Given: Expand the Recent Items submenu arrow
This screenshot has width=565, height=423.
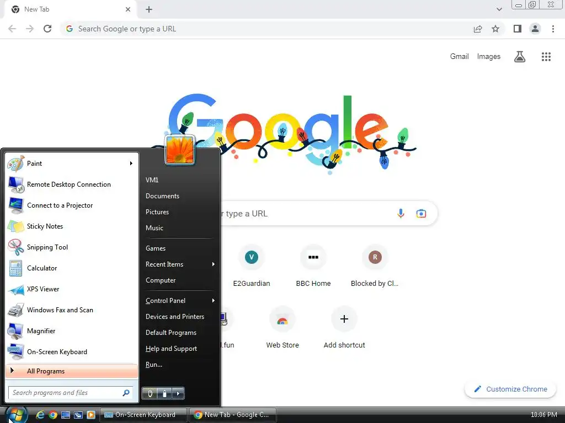Looking at the screenshot, I should (214, 264).
